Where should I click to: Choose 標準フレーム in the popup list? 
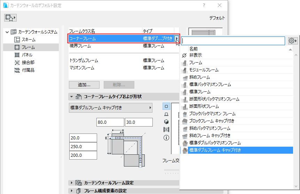click(x=237, y=92)
